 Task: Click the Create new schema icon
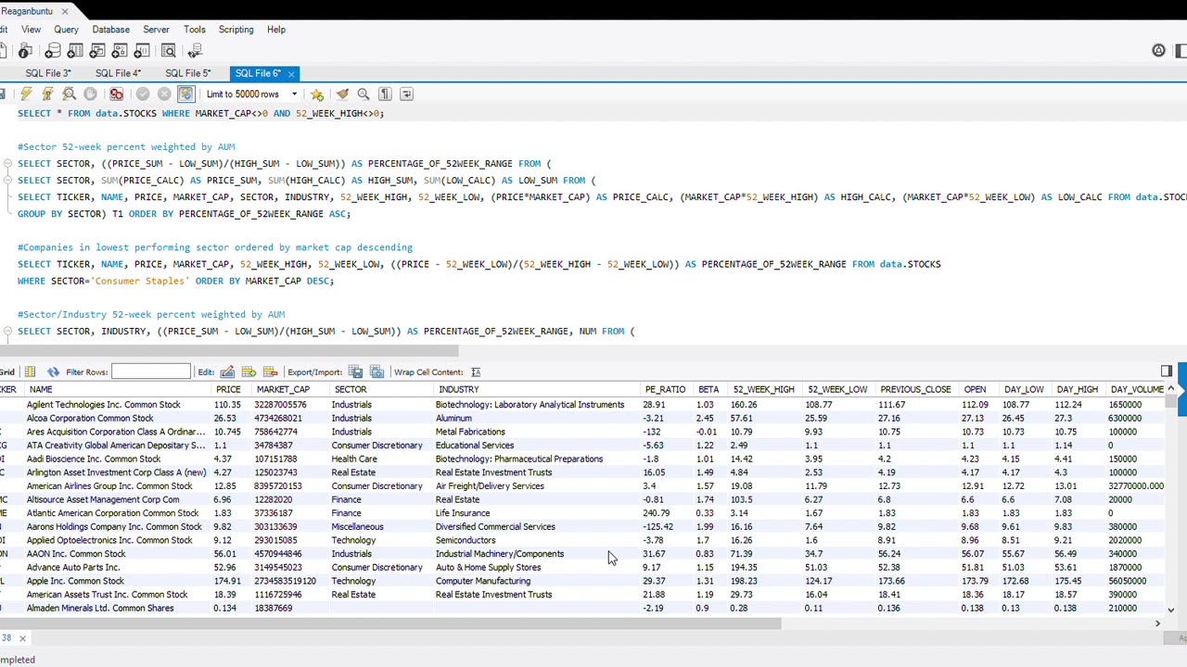(x=53, y=51)
